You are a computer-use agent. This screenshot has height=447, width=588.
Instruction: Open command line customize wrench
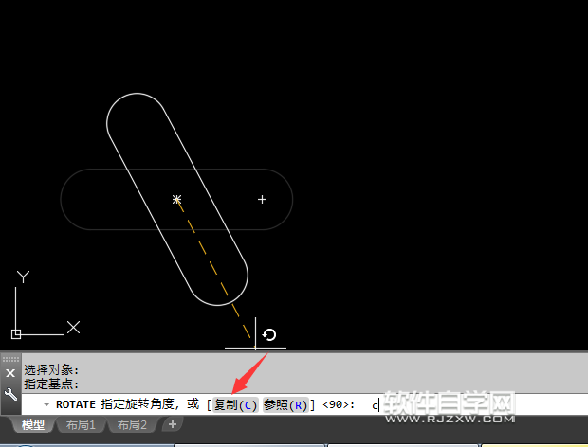coord(10,394)
